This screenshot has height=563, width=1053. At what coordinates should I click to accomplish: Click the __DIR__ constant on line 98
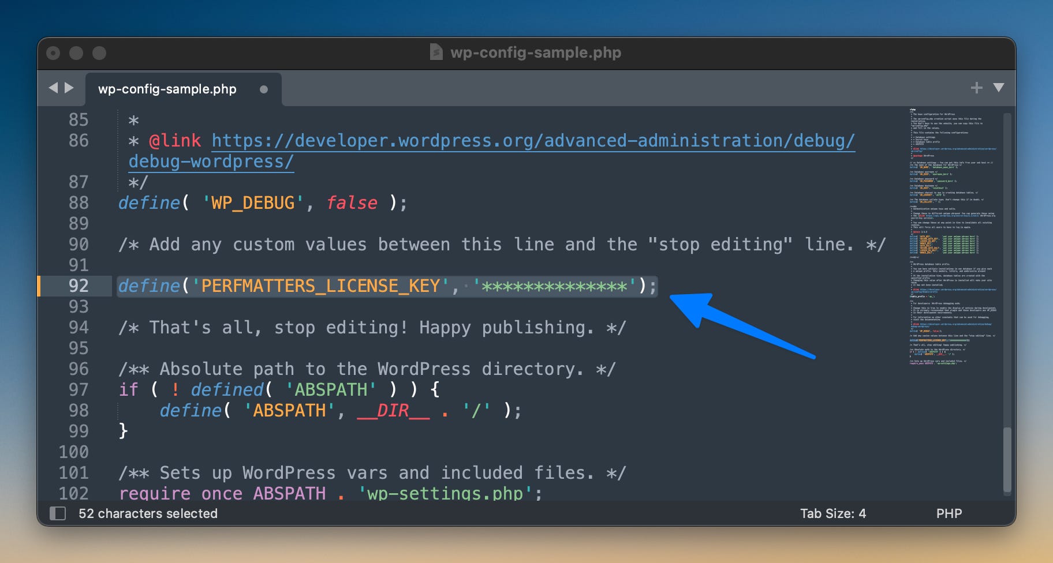click(x=393, y=411)
